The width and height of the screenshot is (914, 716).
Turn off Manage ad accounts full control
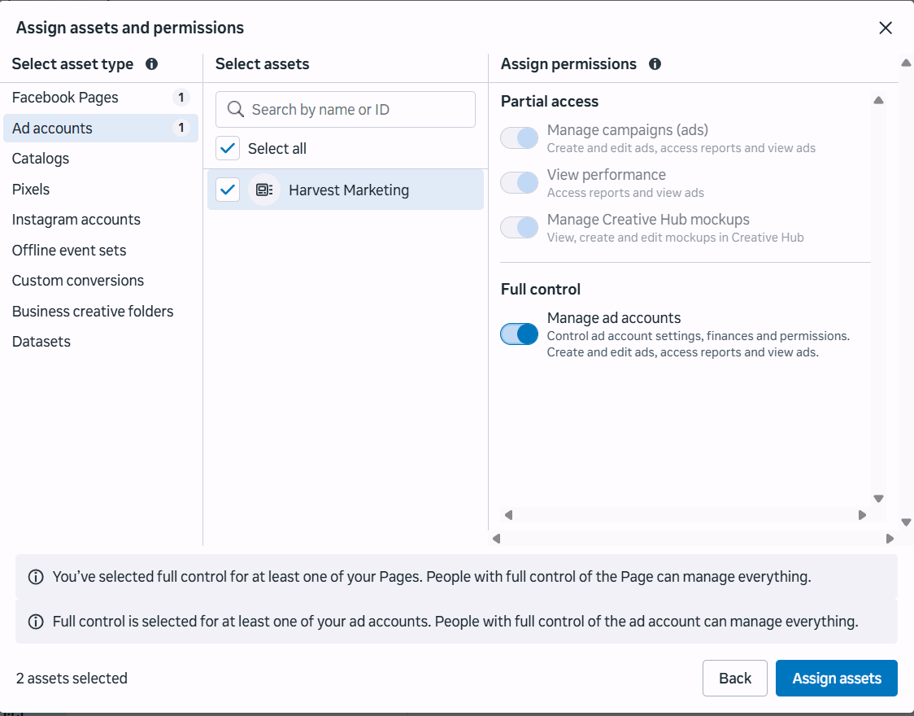coord(519,334)
